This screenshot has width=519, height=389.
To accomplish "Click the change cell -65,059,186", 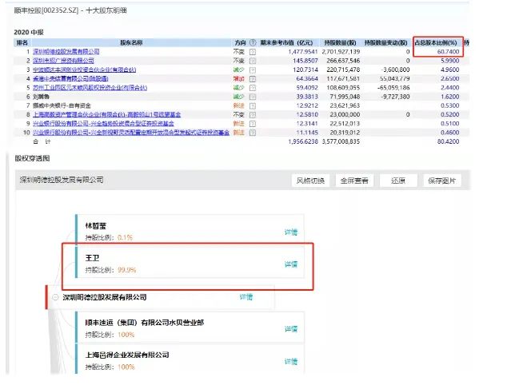I will coord(393,88).
